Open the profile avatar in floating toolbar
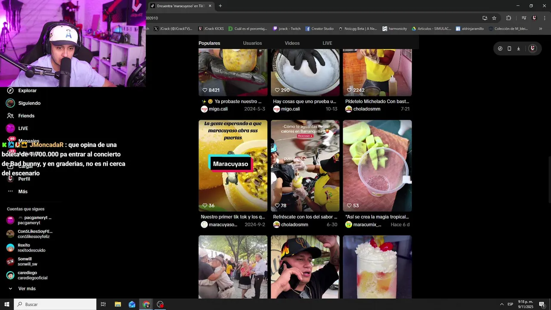Viewport: 551px width, 310px height. [x=532, y=48]
